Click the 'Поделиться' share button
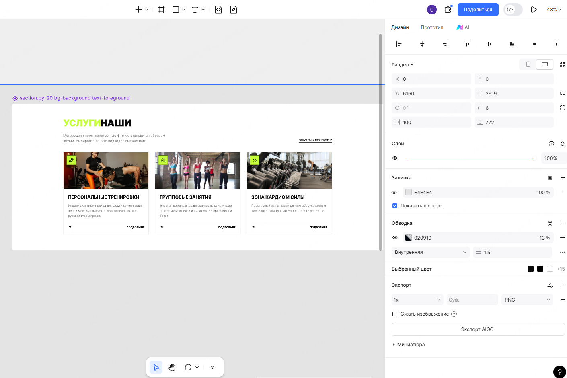The width and height of the screenshot is (567, 378). tap(478, 9)
